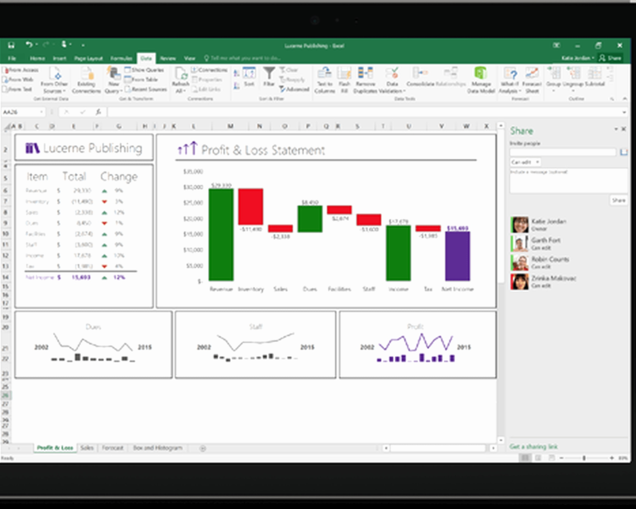
Task: Open Recent Sources list
Action: pyautogui.click(x=146, y=89)
